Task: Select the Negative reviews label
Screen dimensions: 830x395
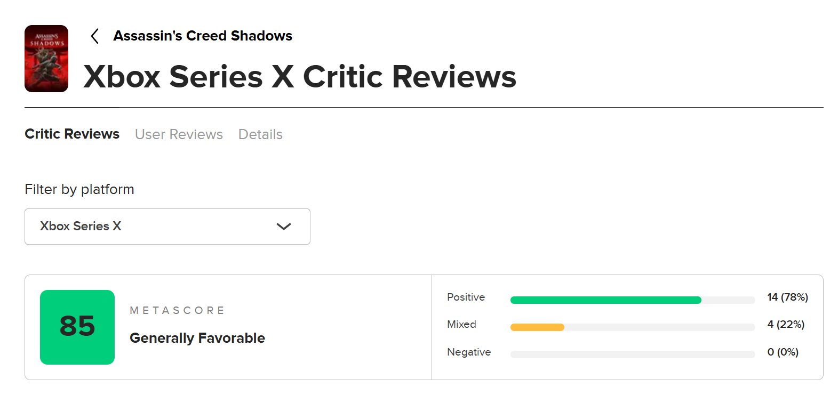Action: (469, 352)
